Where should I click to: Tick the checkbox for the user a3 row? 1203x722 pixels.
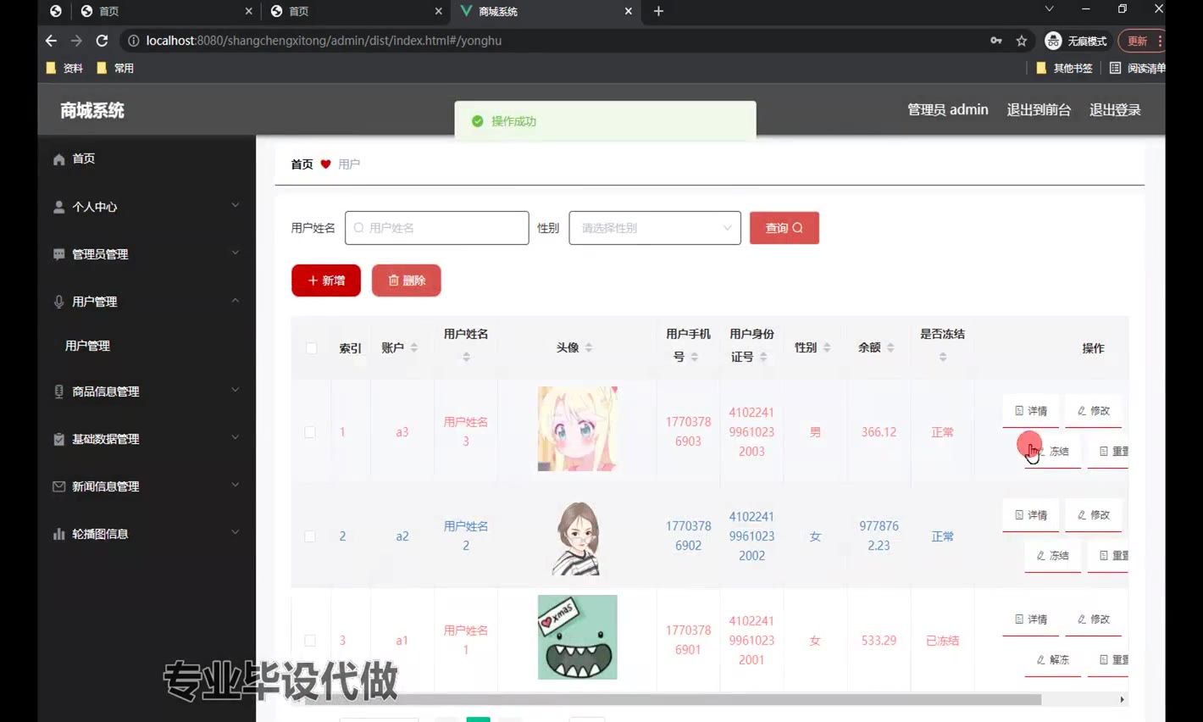(x=310, y=432)
